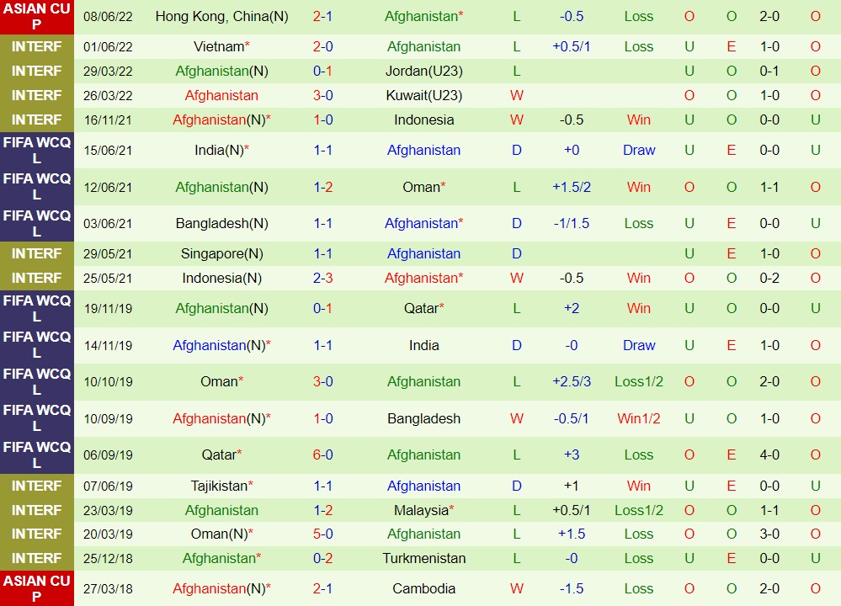Image resolution: width=841 pixels, height=606 pixels.
Task: Open Oman team in 10/10/19 row
Action: click(219, 382)
